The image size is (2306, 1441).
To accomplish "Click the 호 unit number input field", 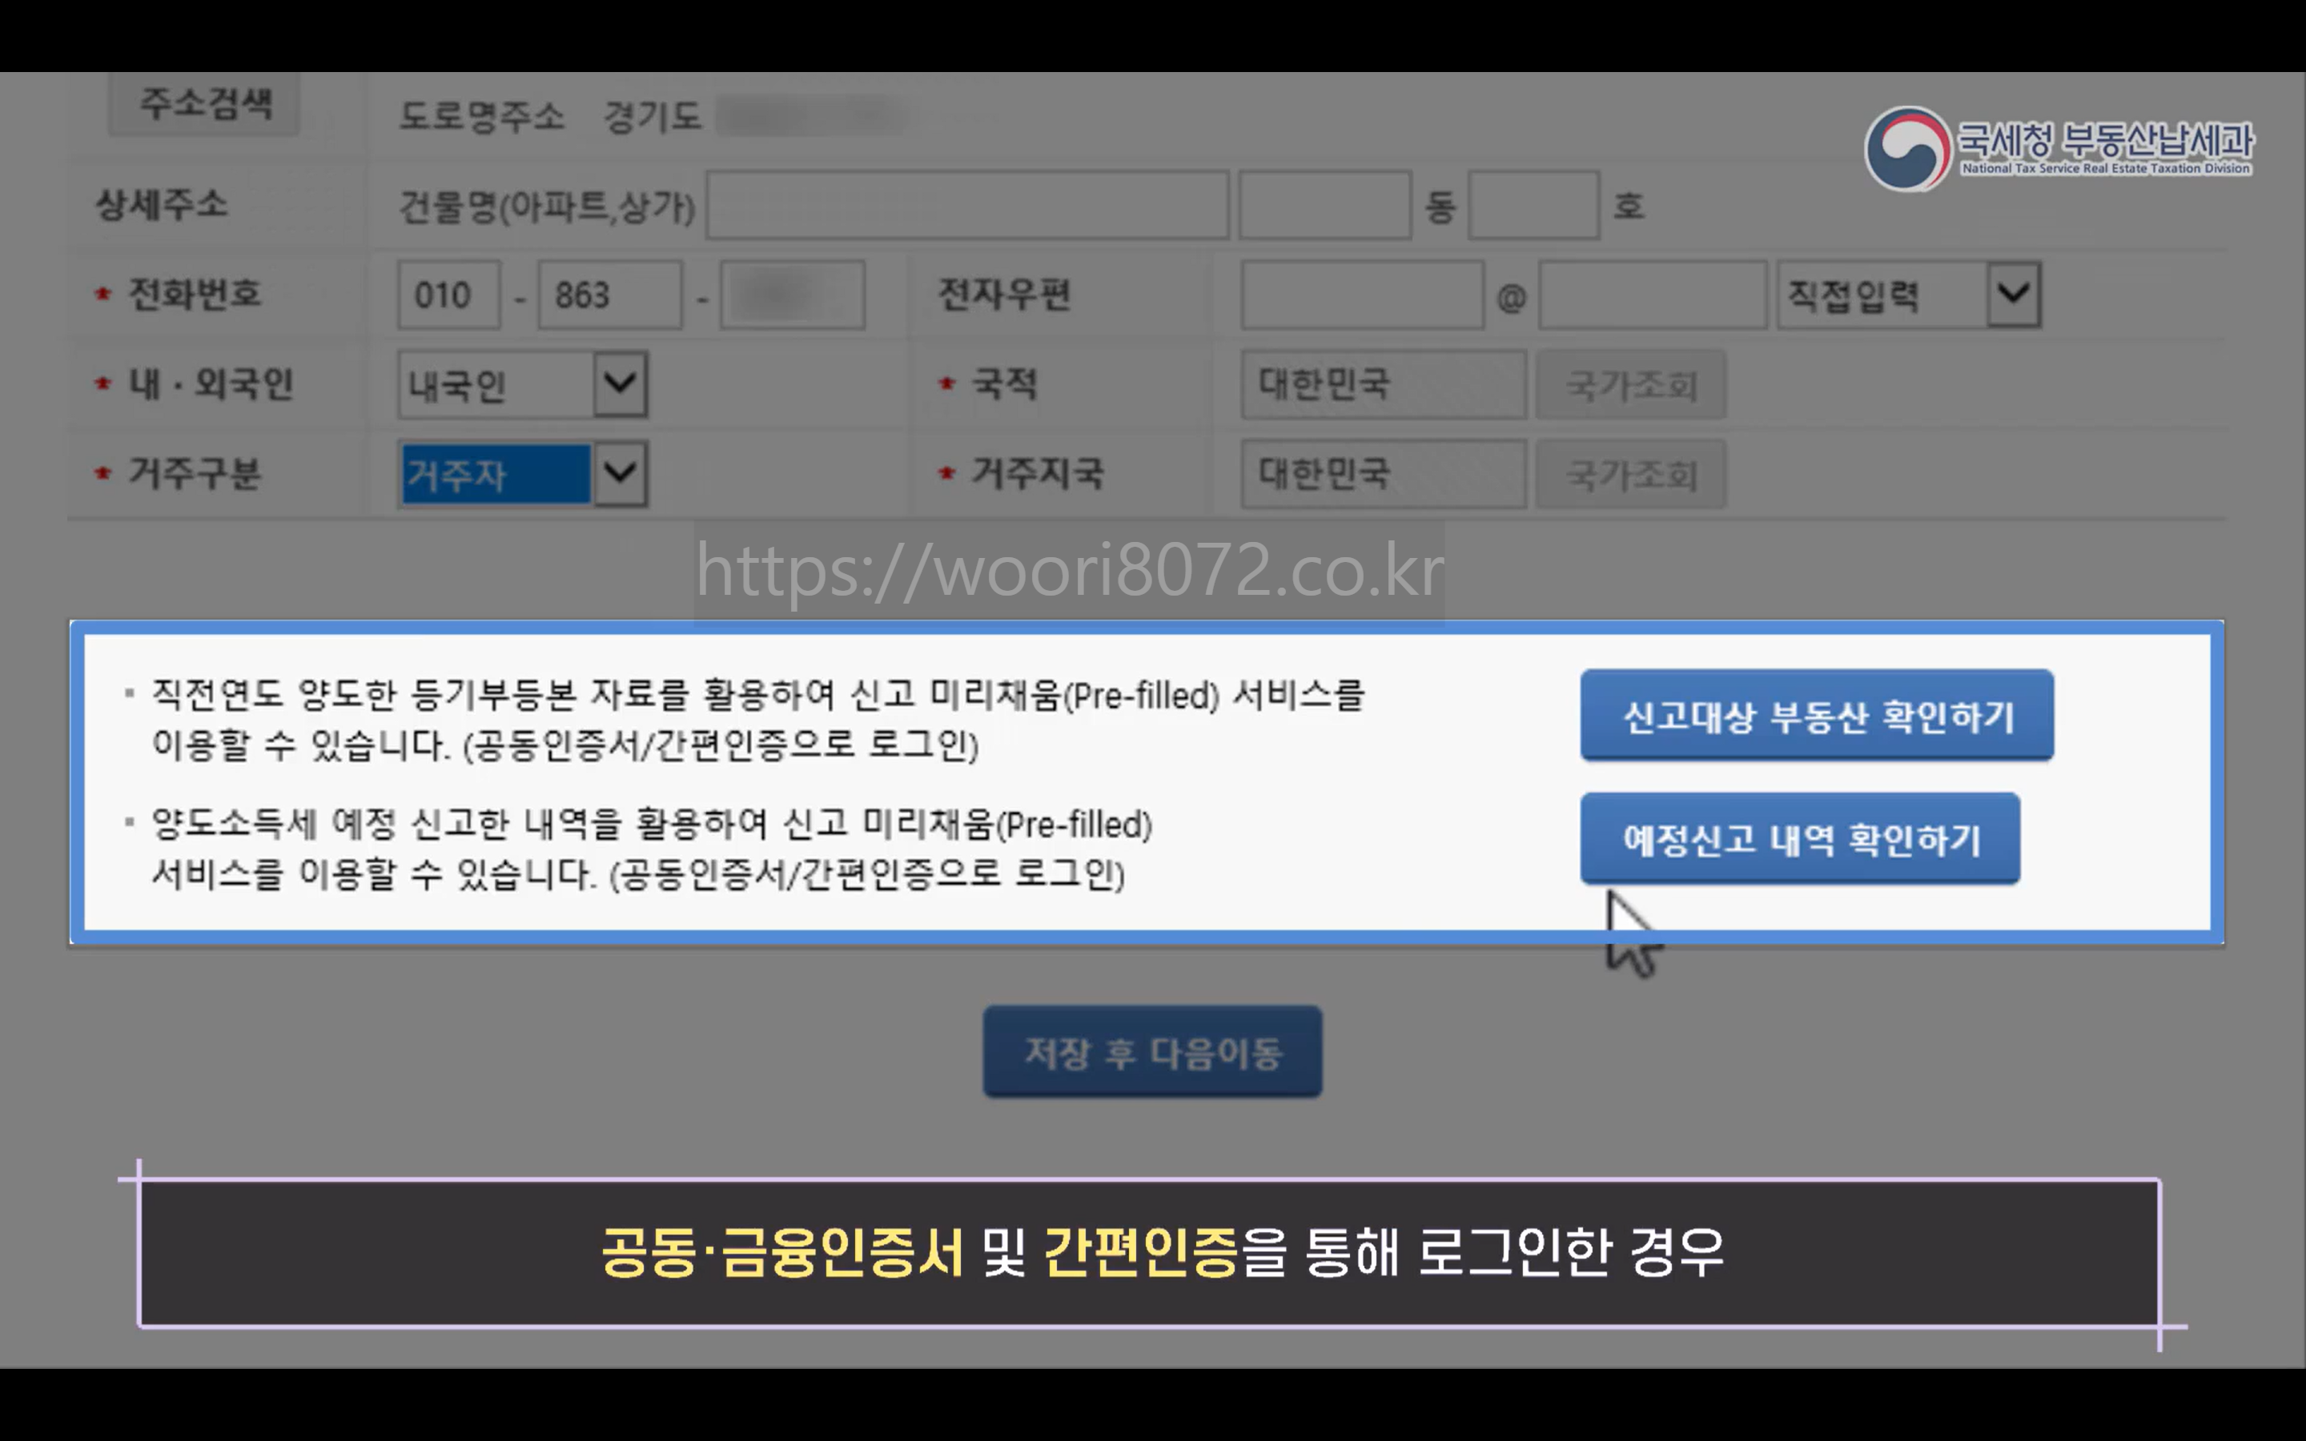I will (x=1533, y=205).
